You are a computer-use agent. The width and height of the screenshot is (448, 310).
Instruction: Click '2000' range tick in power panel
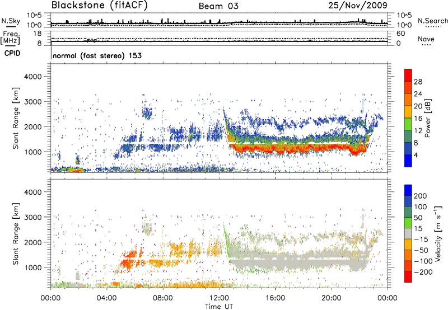click(x=32, y=126)
